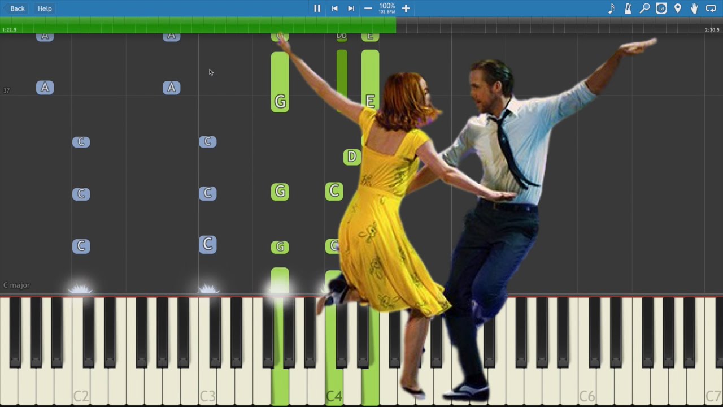Click the total time 2:30.5 label
The image size is (723, 407).
point(712,30)
